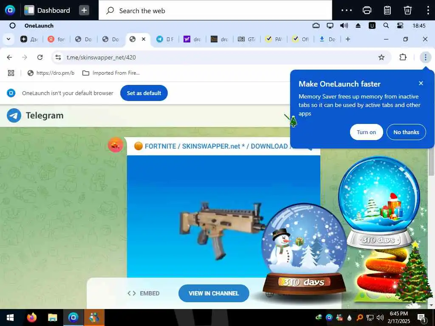Open the three-dot overflow in OneLaunch bar

point(347,10)
